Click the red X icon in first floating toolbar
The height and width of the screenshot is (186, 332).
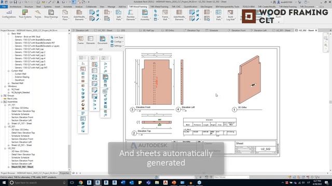pos(83,109)
